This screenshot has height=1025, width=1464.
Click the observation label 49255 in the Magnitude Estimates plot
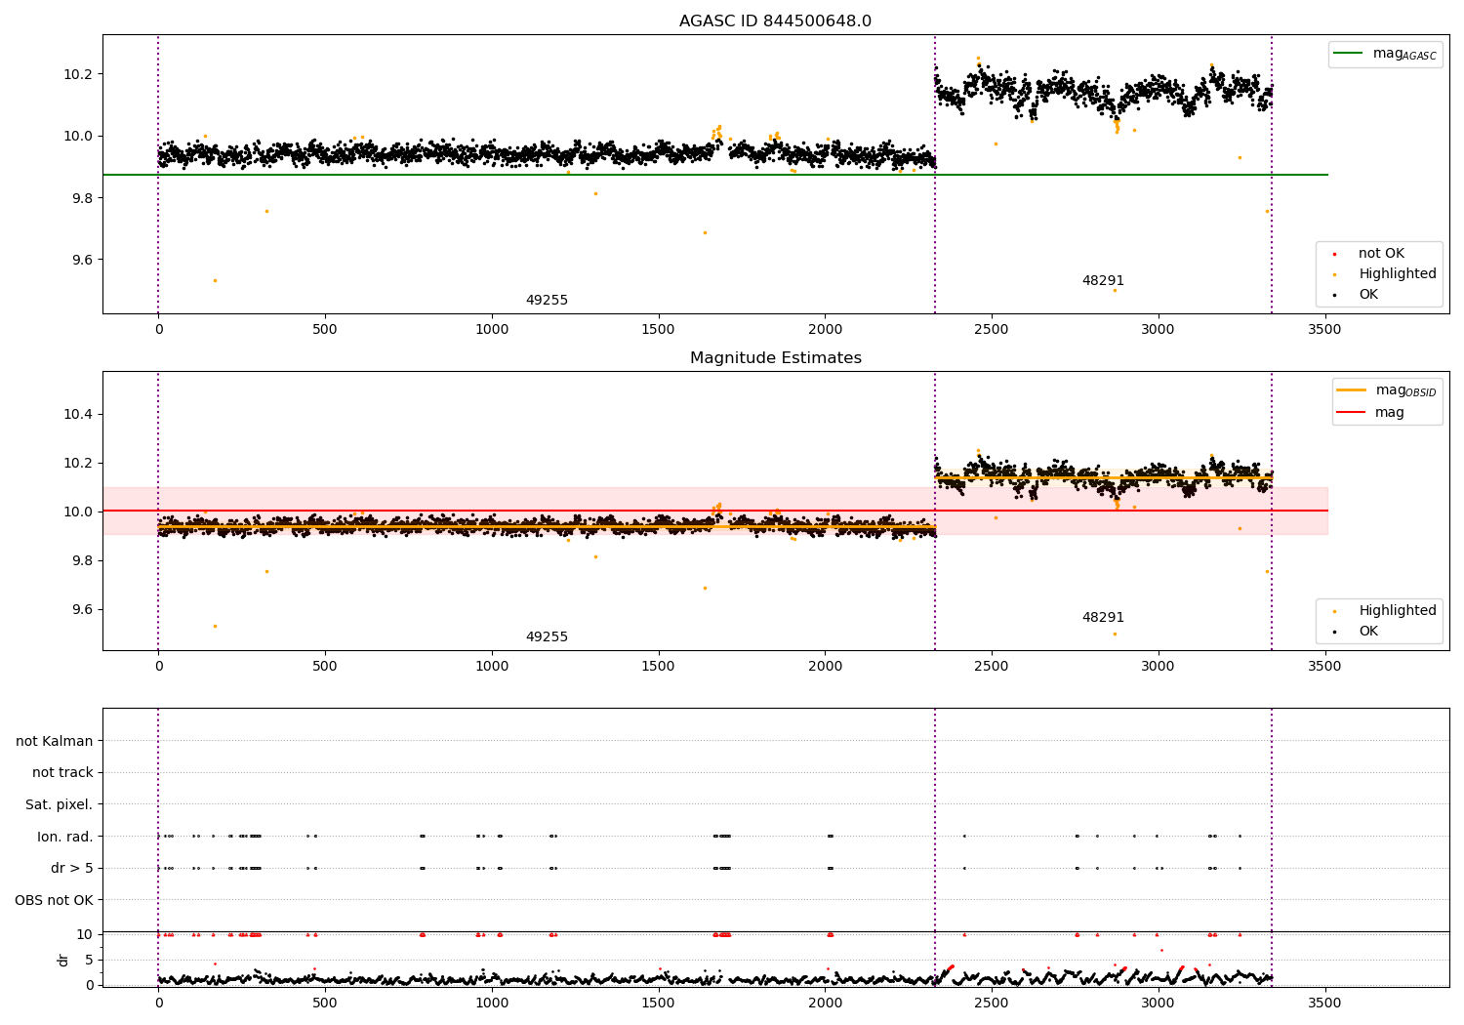point(547,637)
